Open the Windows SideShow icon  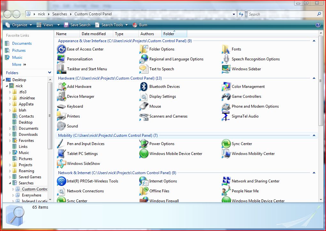[61, 164]
